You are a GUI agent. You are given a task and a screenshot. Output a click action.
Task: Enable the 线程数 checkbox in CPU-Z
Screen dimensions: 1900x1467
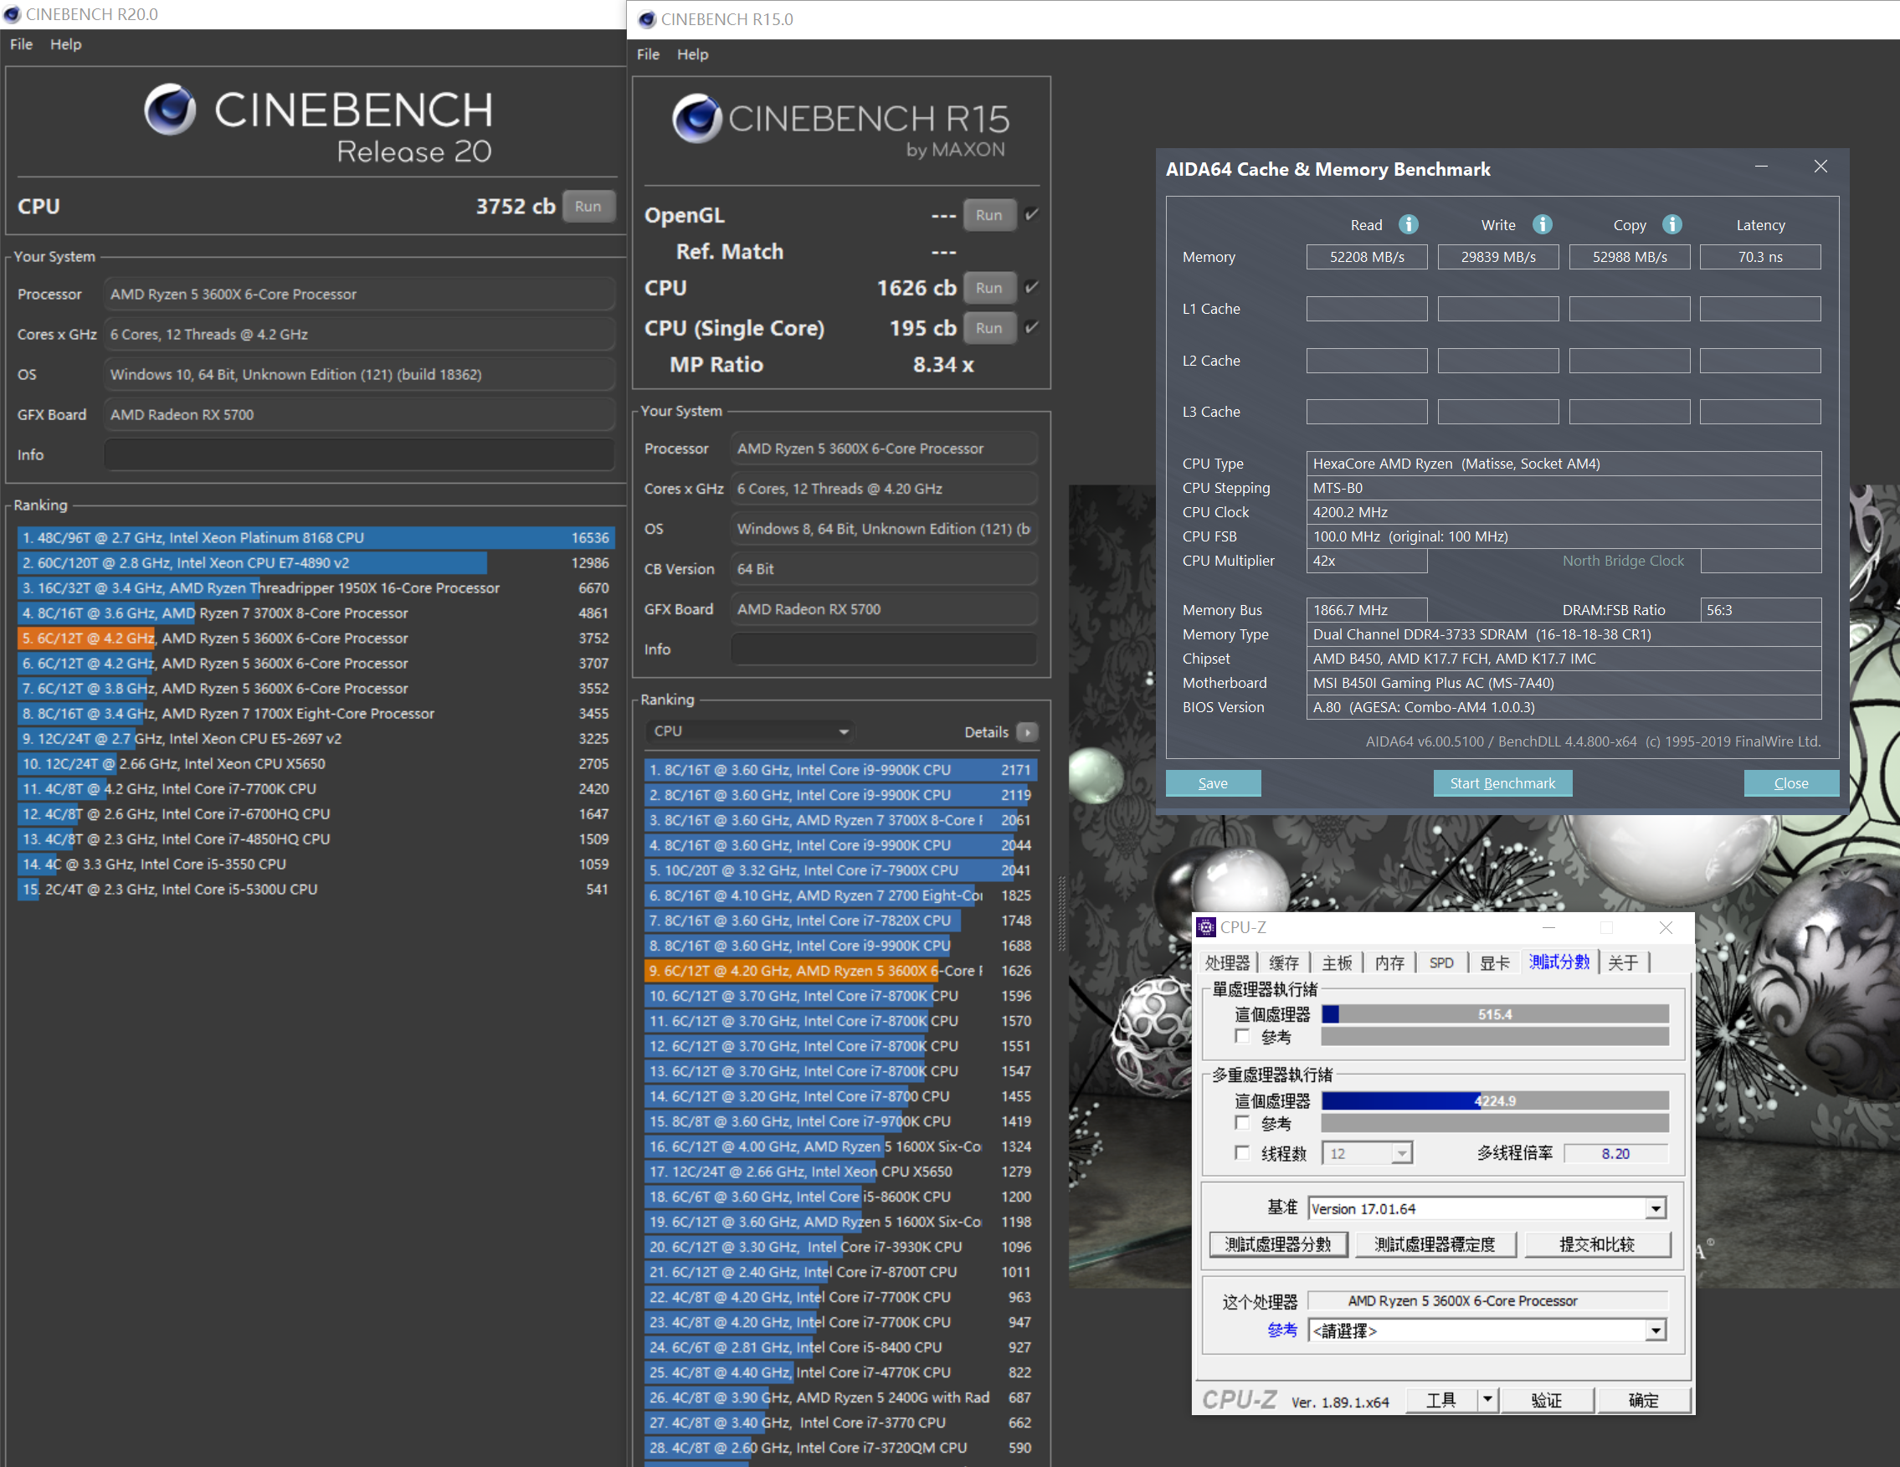pyautogui.click(x=1242, y=1153)
